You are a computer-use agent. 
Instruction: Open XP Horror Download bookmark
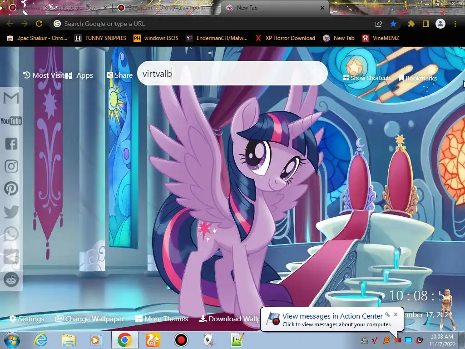286,38
